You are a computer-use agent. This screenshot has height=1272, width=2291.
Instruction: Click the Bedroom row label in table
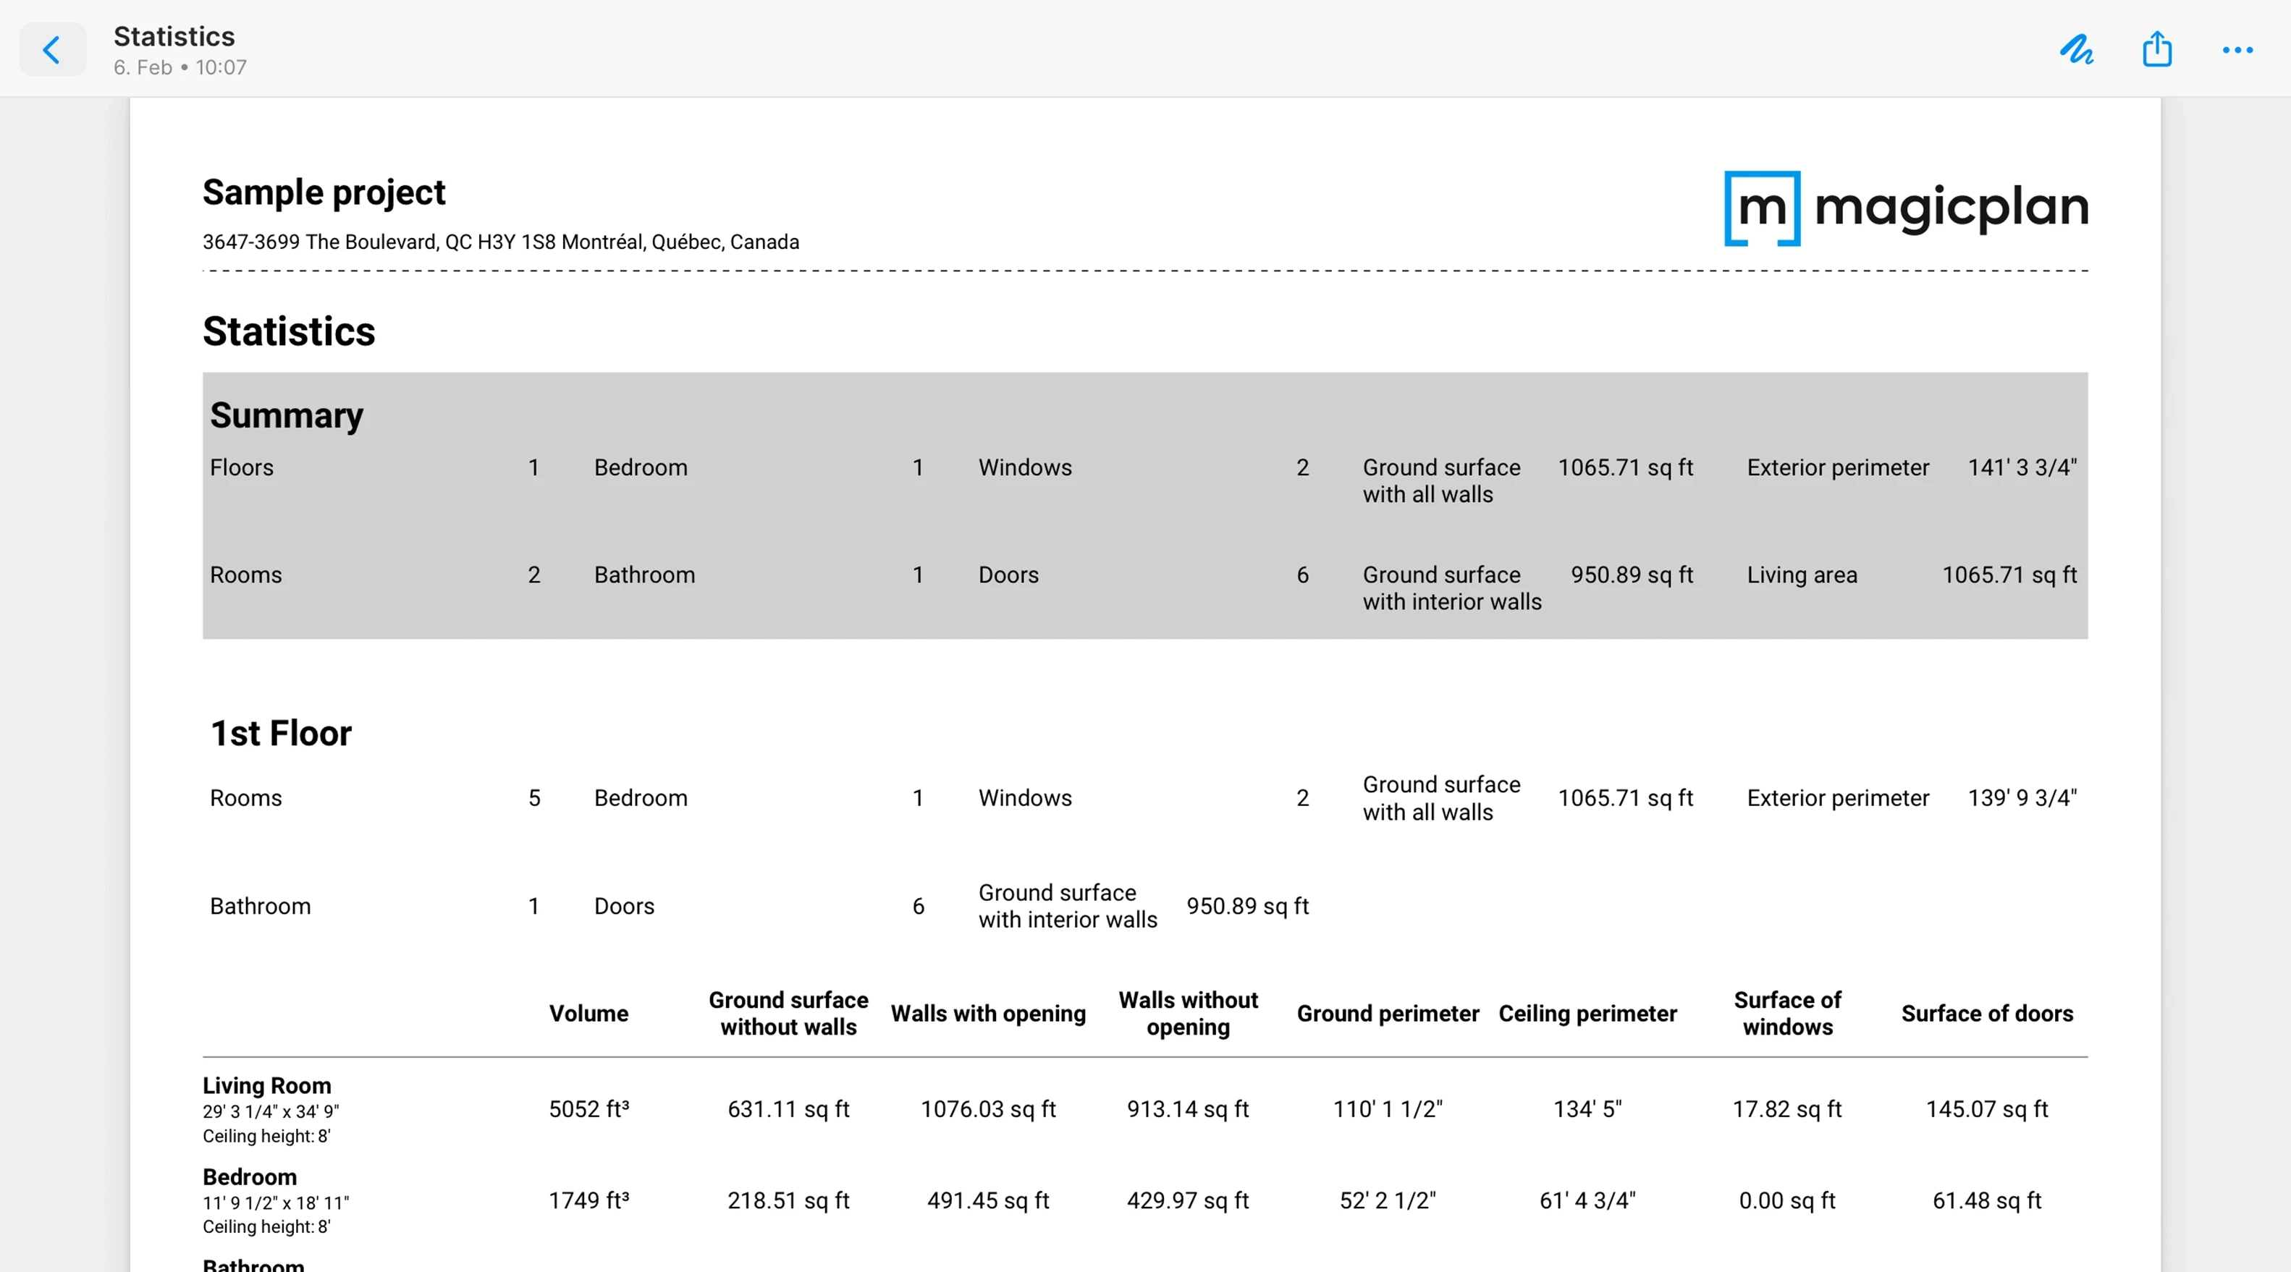(249, 1177)
